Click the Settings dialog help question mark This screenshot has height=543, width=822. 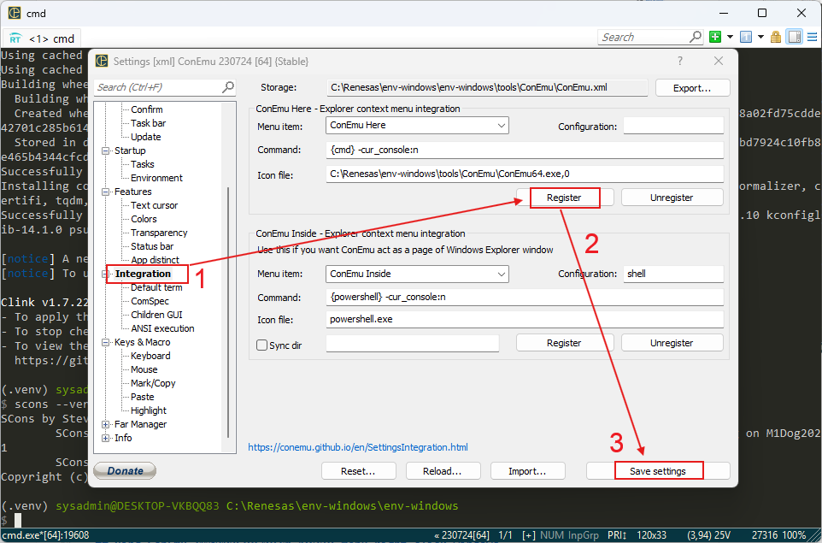[x=680, y=61]
